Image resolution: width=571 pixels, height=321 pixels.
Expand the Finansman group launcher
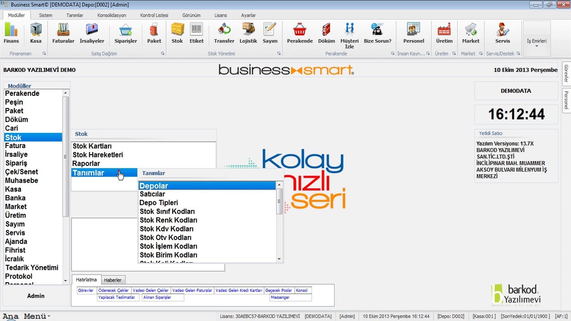click(44, 53)
